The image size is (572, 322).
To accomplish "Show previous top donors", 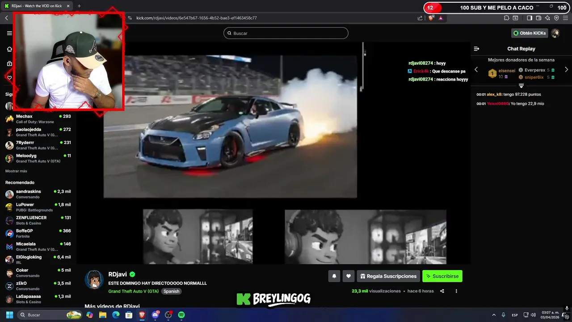I will point(476,69).
